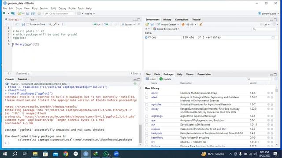Click the Find/Replace magnifier in editor

pyautogui.click(x=50, y=25)
